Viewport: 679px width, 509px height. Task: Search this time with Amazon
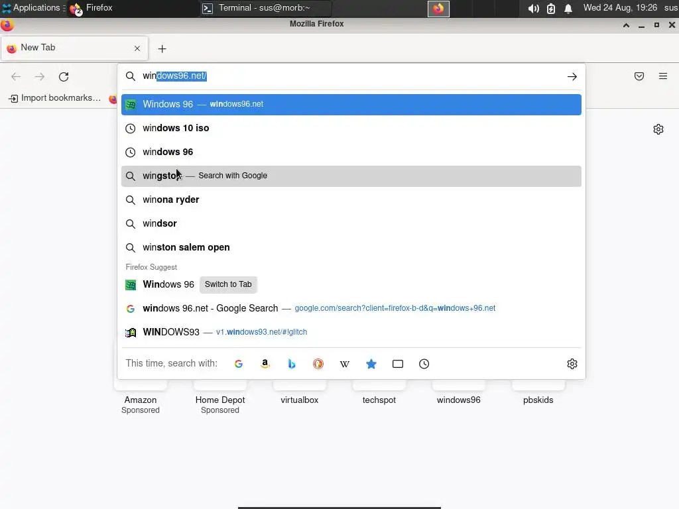(265, 364)
